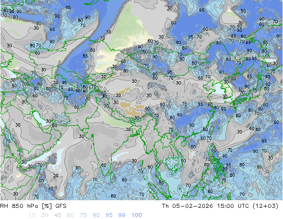Screen dimensions: 283x219
Task: Select the 100 value in the bottom legend
Action: pyautogui.click(x=137, y=215)
